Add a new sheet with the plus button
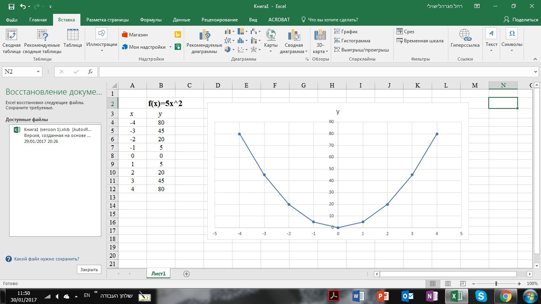Screen dimensions: 541x304 pos(187,274)
